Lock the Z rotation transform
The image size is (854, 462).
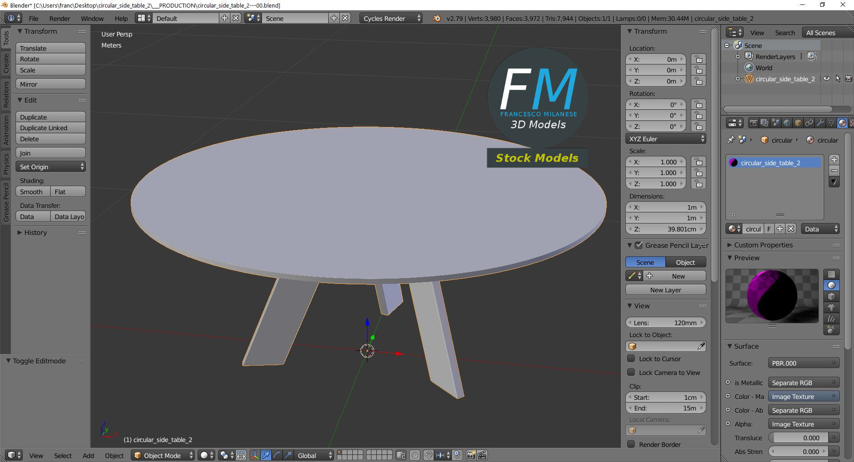(x=698, y=127)
